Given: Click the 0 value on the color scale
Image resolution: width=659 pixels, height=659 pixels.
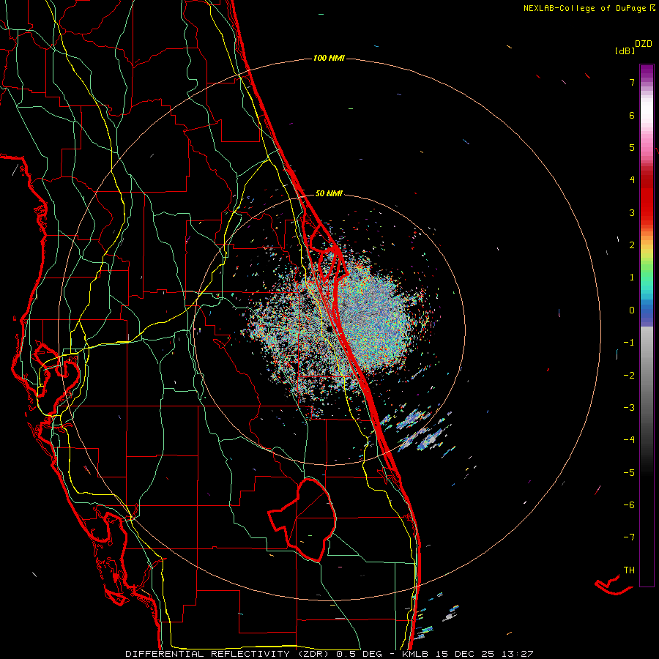Looking at the screenshot, I should 632,310.
